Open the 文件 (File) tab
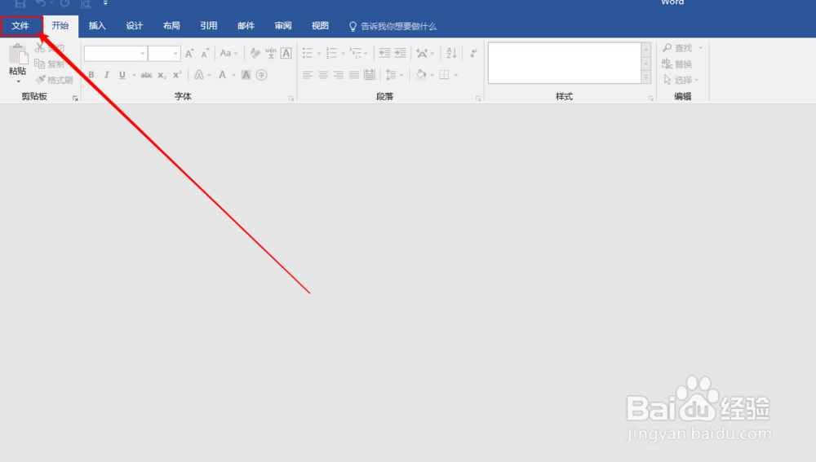The width and height of the screenshot is (816, 462). coord(21,26)
